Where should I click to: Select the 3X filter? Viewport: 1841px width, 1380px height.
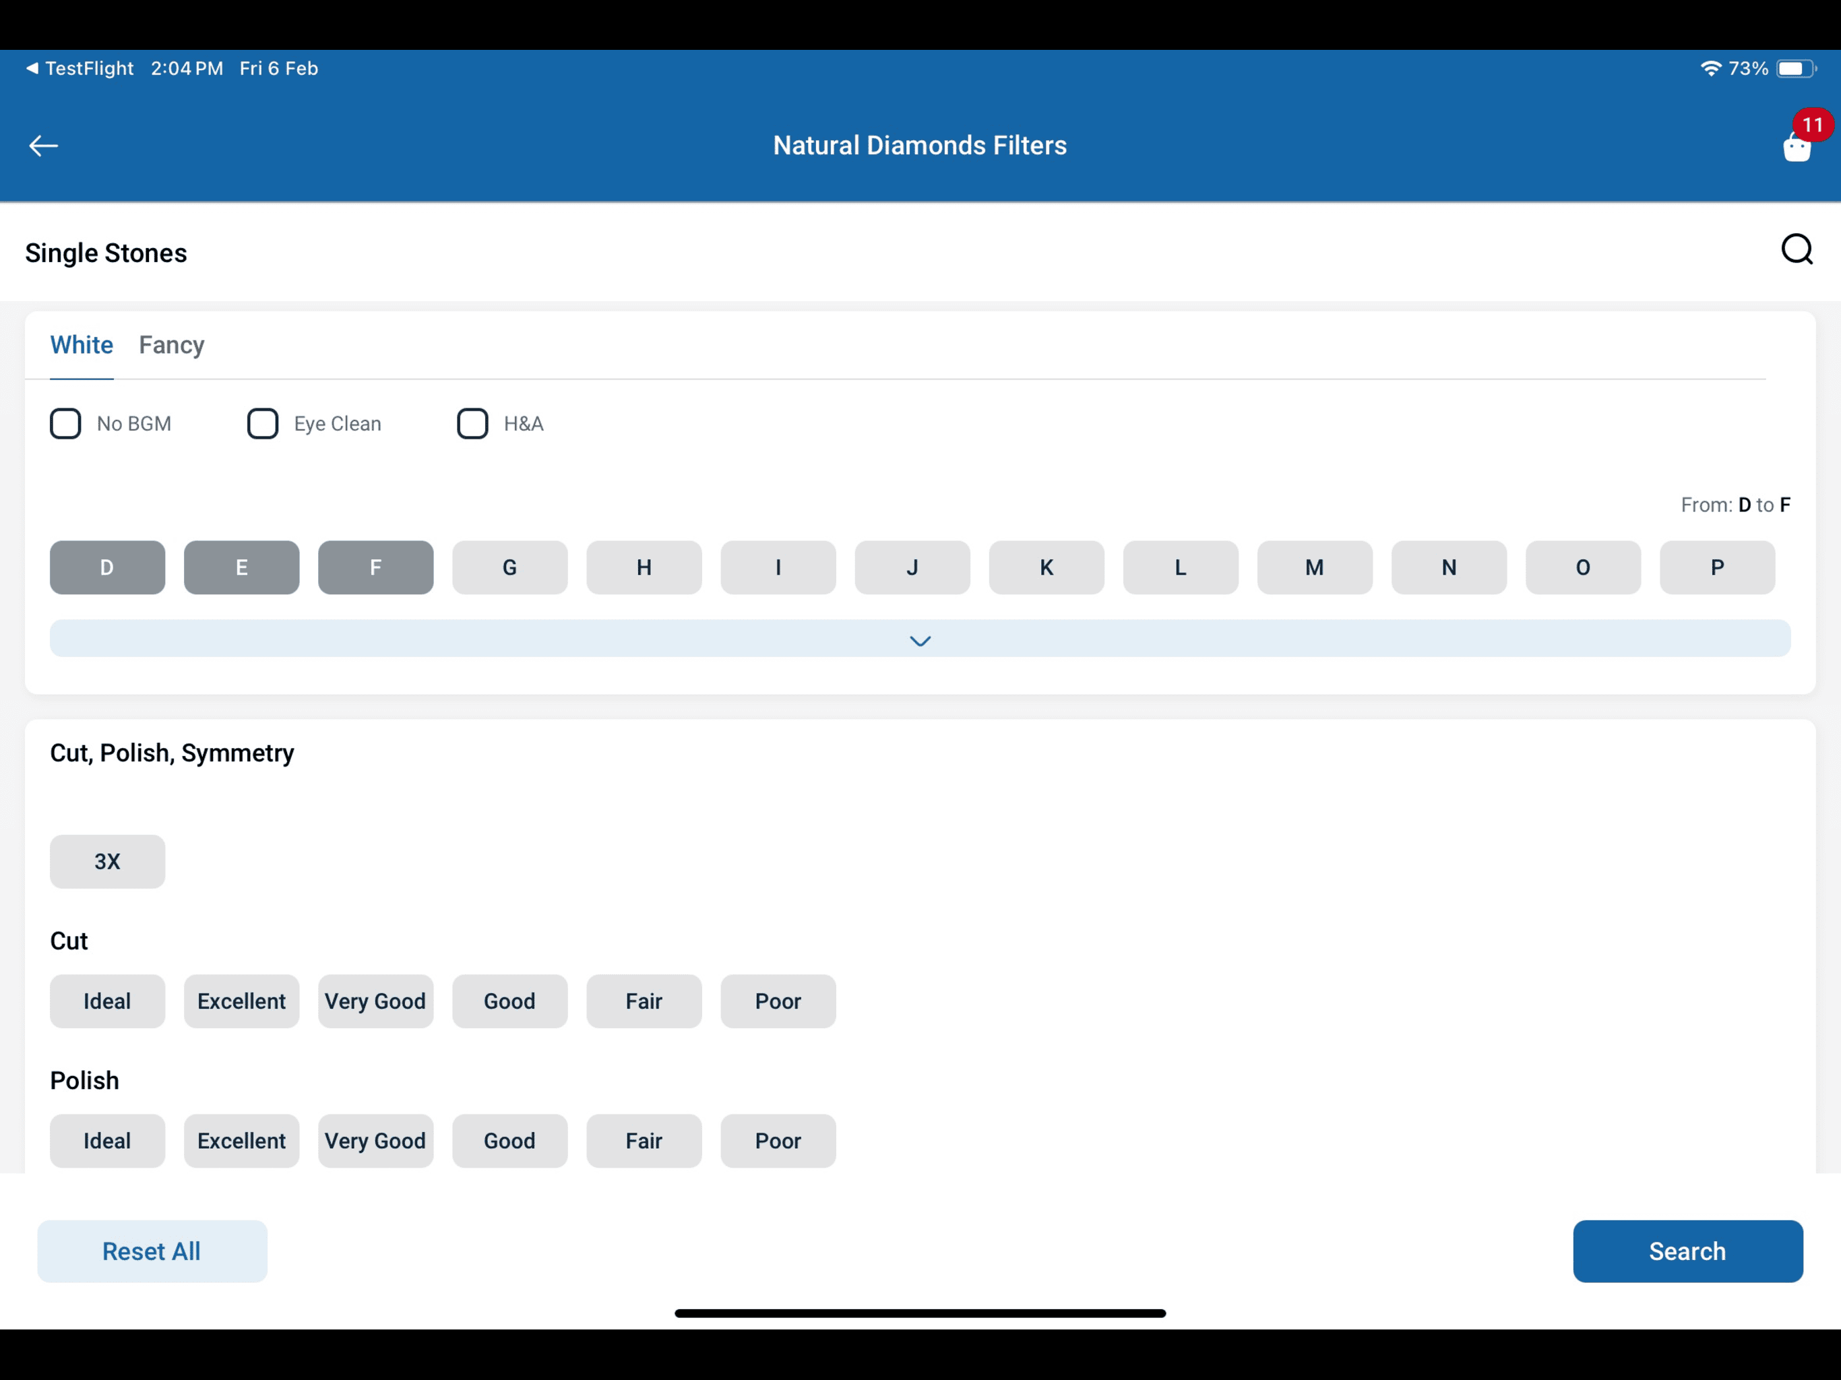tap(107, 861)
